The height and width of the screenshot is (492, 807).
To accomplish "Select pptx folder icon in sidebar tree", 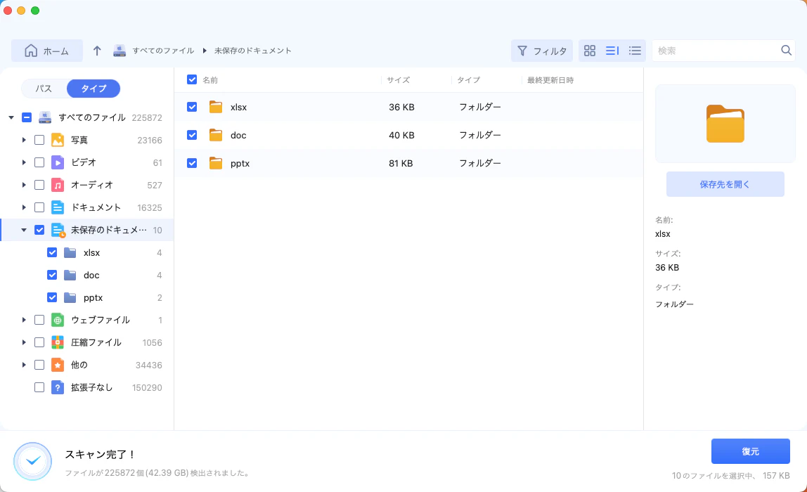I will tap(70, 297).
